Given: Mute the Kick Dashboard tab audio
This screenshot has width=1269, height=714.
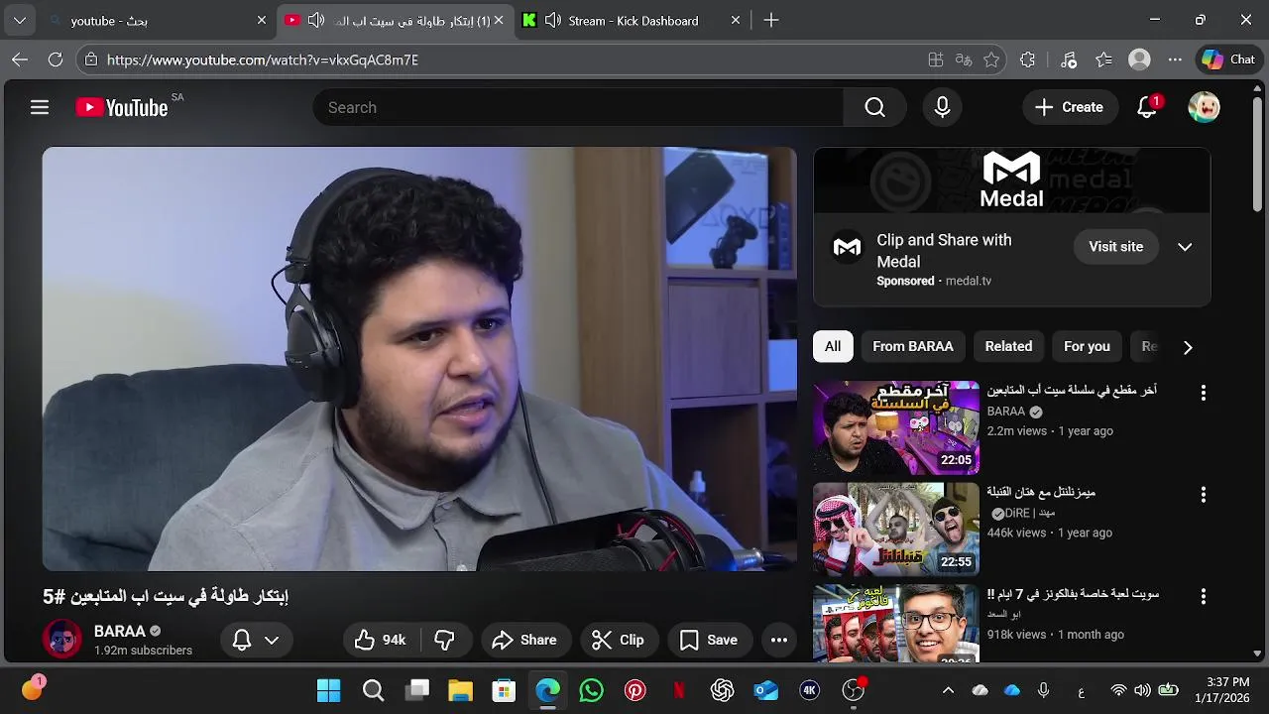Looking at the screenshot, I should click(x=553, y=20).
